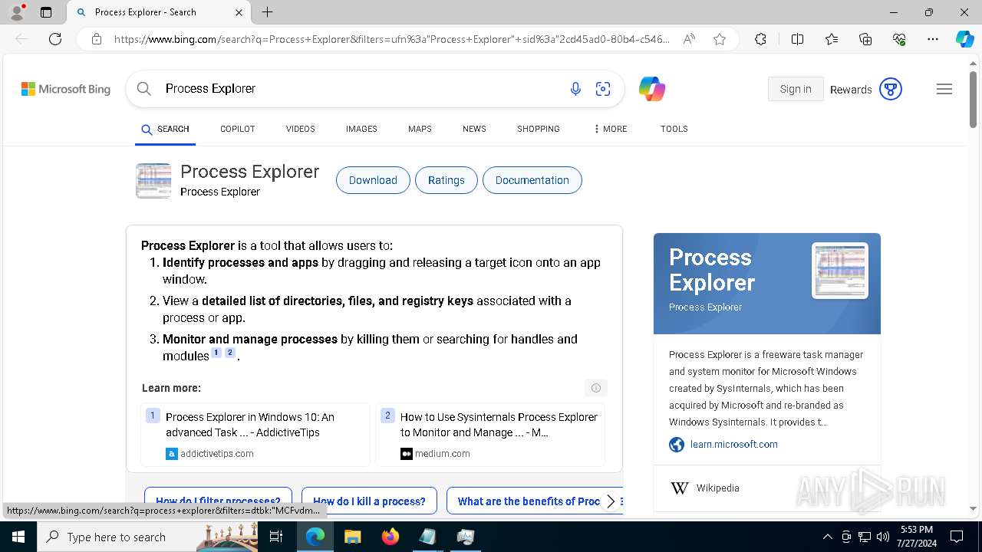Viewport: 982px width, 552px height.
Task: Open the Medium Sysinternals Process Explorer article
Action: [490, 435]
